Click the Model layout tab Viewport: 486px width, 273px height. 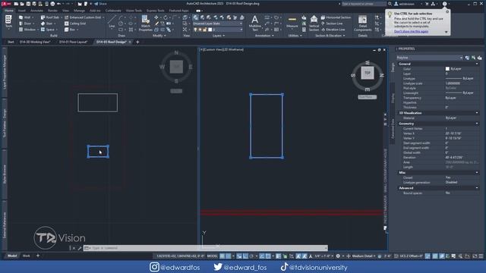12,256
